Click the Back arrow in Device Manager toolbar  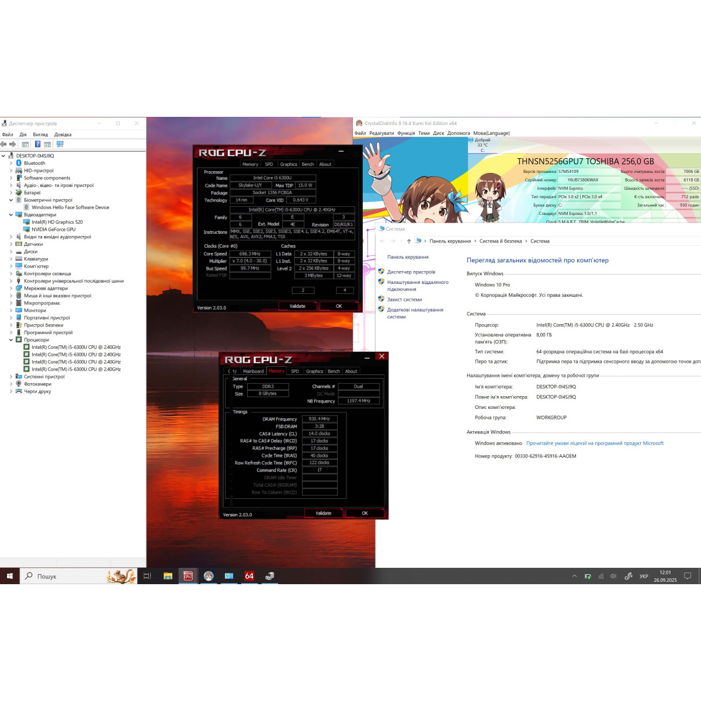coord(4,144)
